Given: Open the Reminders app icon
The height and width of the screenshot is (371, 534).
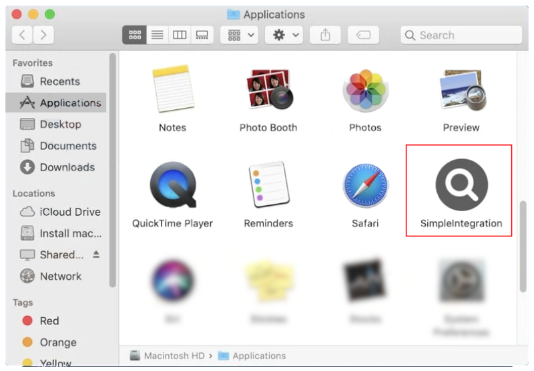Looking at the screenshot, I should (x=268, y=186).
